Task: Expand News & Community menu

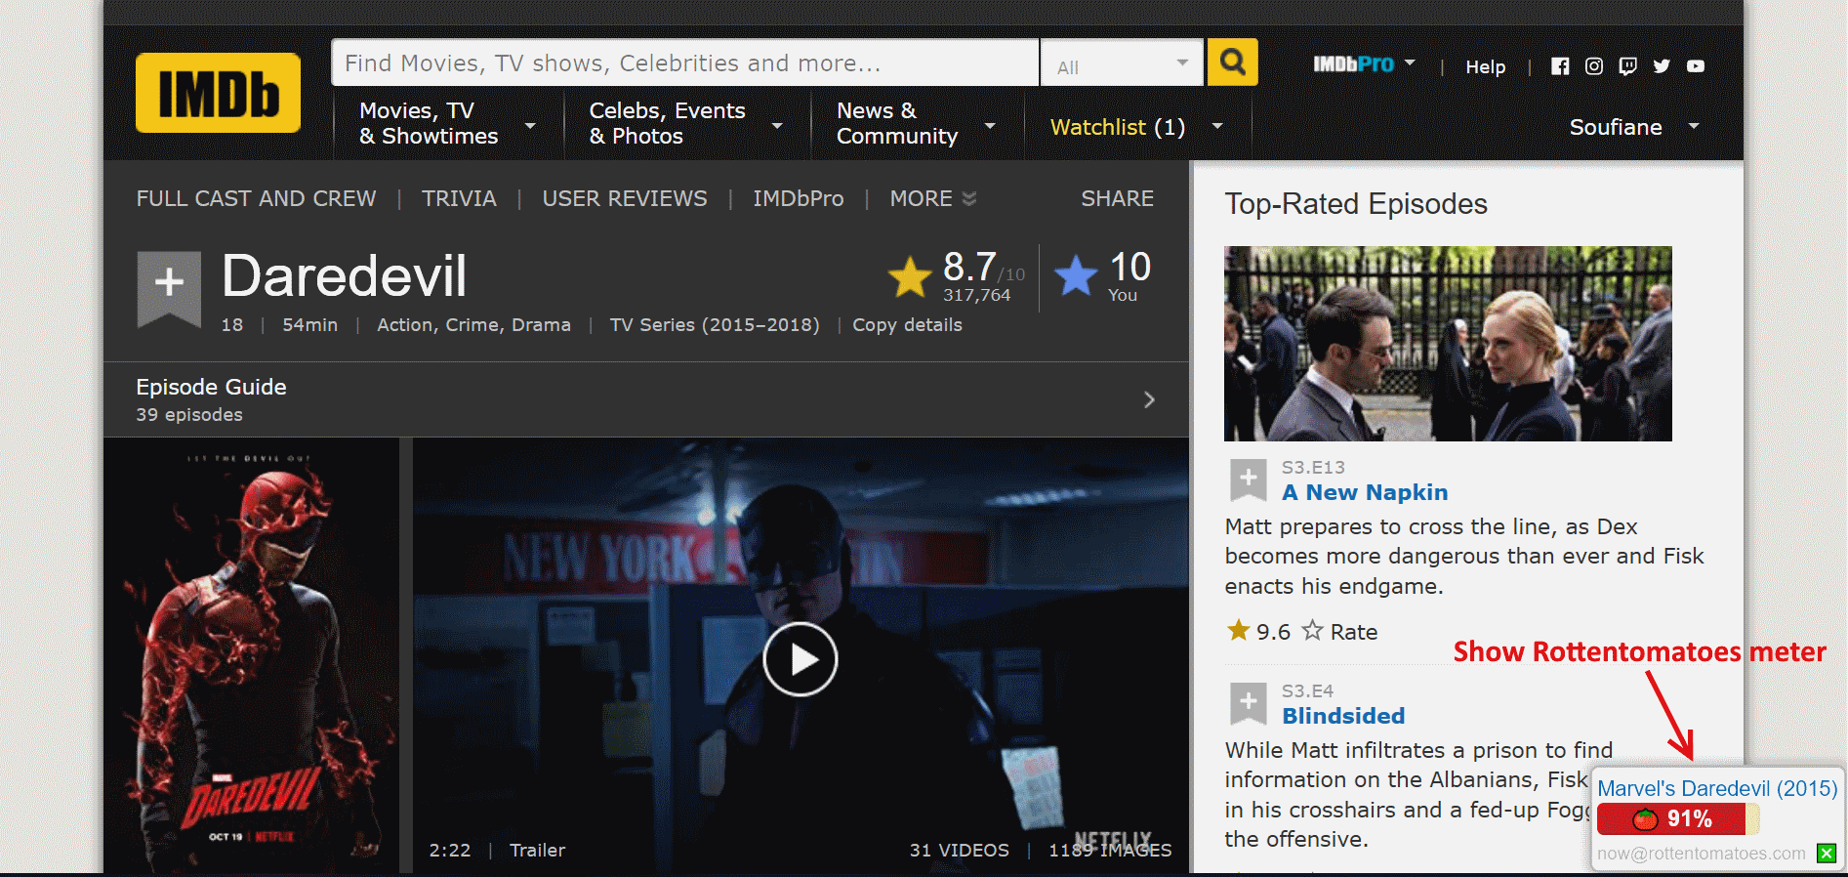Action: point(990,126)
